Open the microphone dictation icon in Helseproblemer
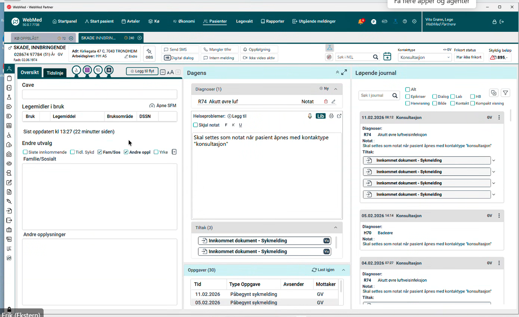Image resolution: width=519 pixels, height=317 pixels. click(310, 116)
